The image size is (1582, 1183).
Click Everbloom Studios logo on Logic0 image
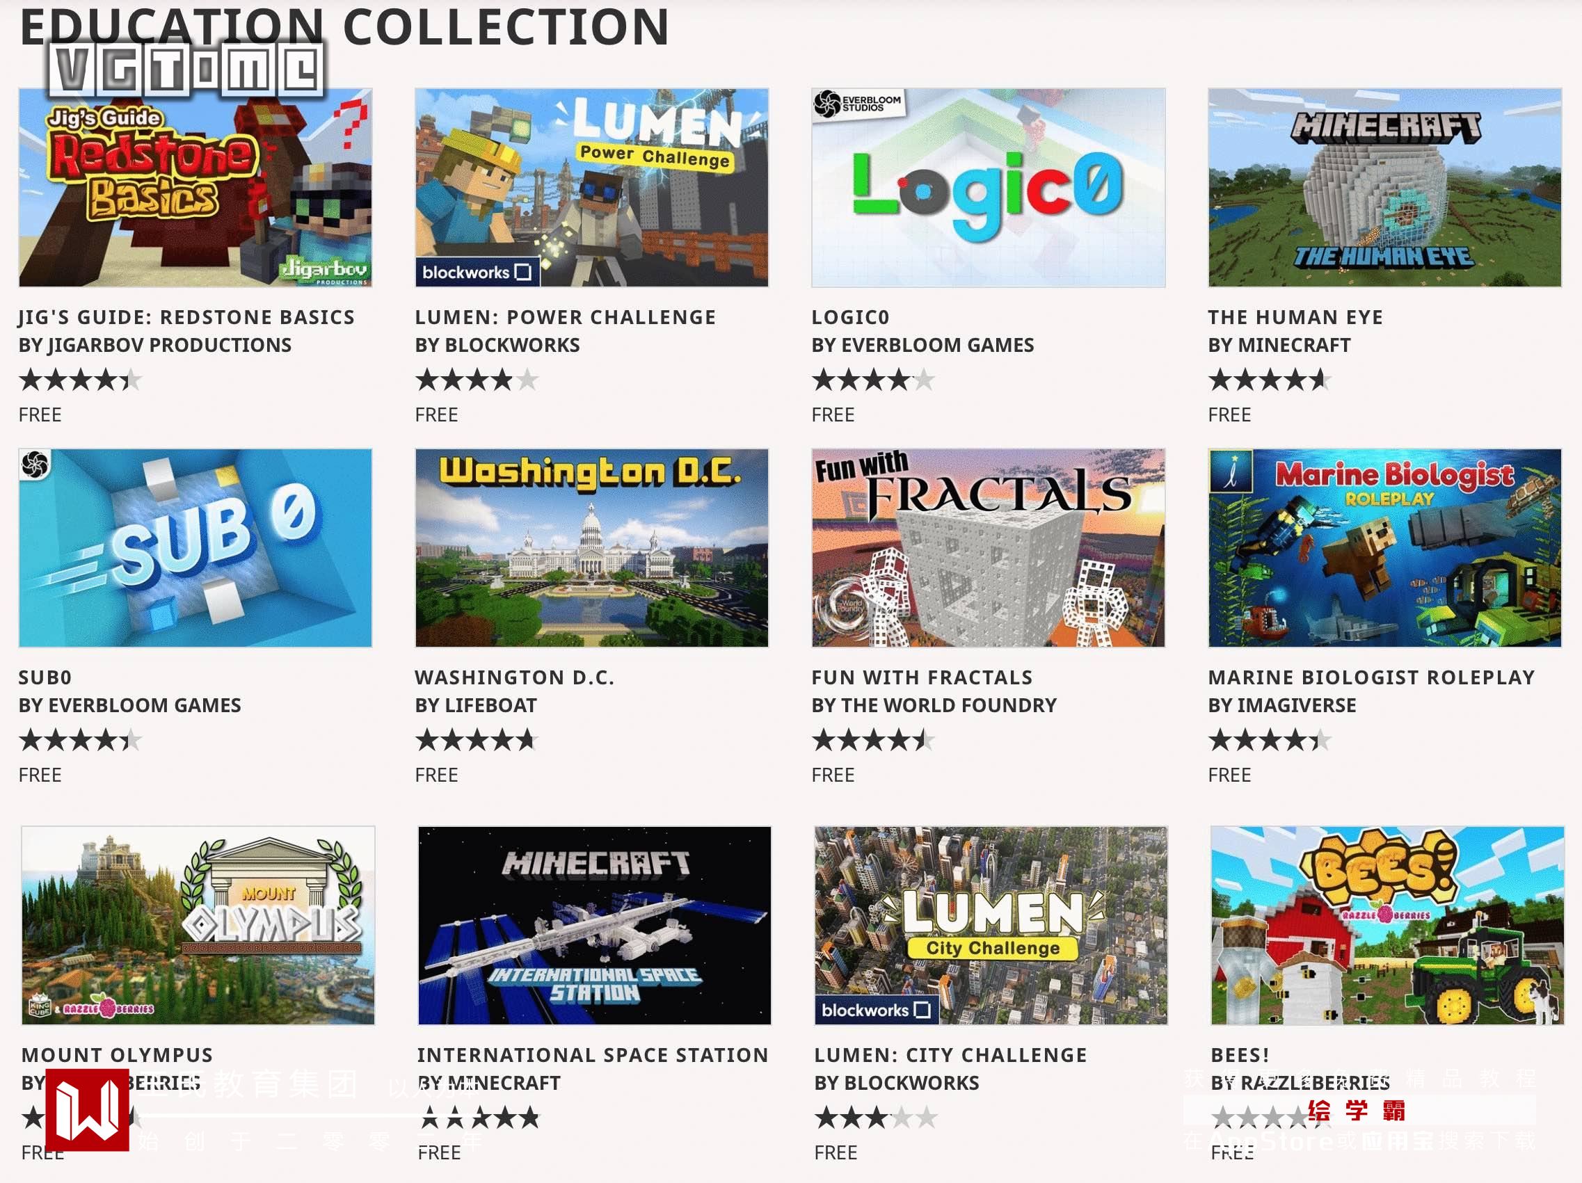point(858,104)
